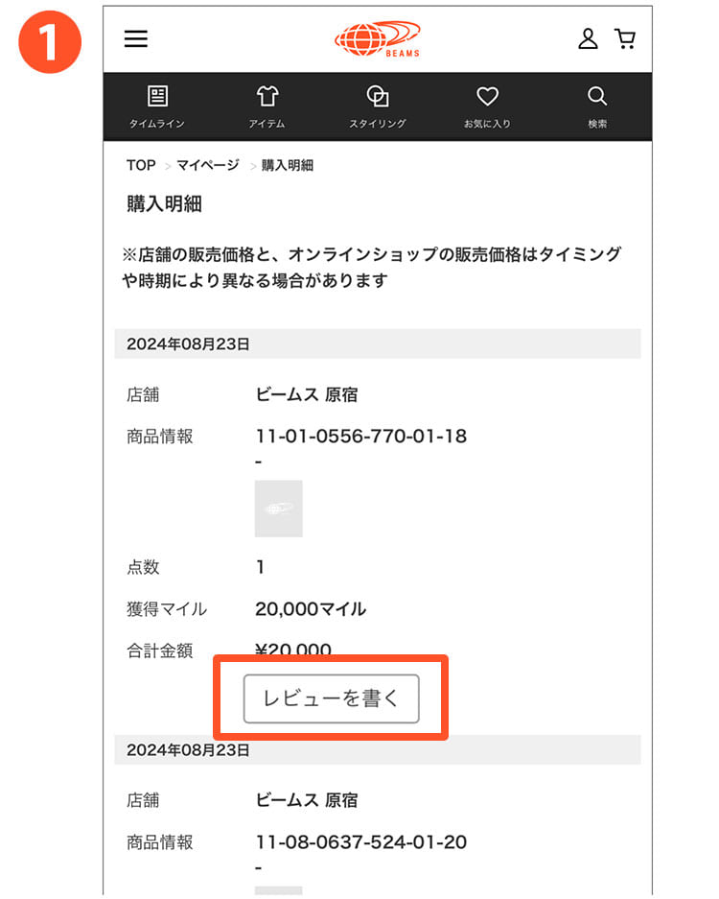The height and width of the screenshot is (899, 719).
Task: Click the お気に入り heart icon
Action: coord(487,96)
